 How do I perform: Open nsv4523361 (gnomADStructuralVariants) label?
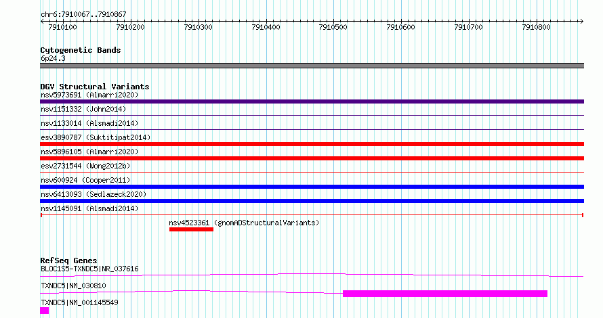click(244, 223)
